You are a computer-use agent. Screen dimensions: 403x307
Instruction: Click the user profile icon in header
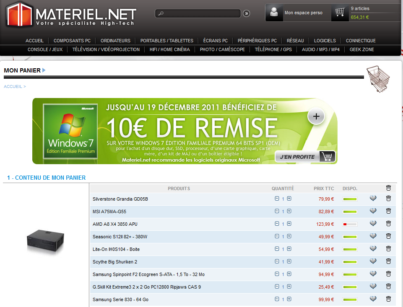tap(274, 13)
